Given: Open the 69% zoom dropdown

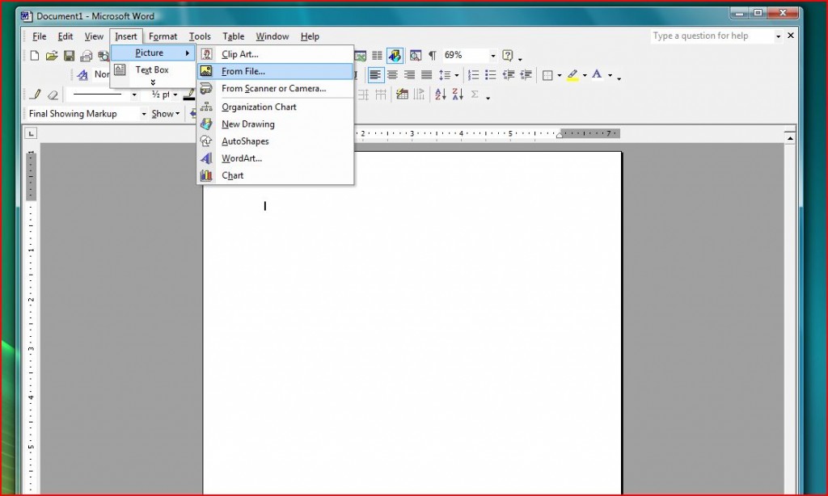Looking at the screenshot, I should pos(492,56).
